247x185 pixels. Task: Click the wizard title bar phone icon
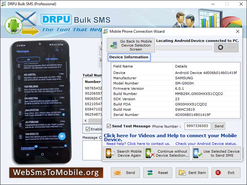coord(106,31)
